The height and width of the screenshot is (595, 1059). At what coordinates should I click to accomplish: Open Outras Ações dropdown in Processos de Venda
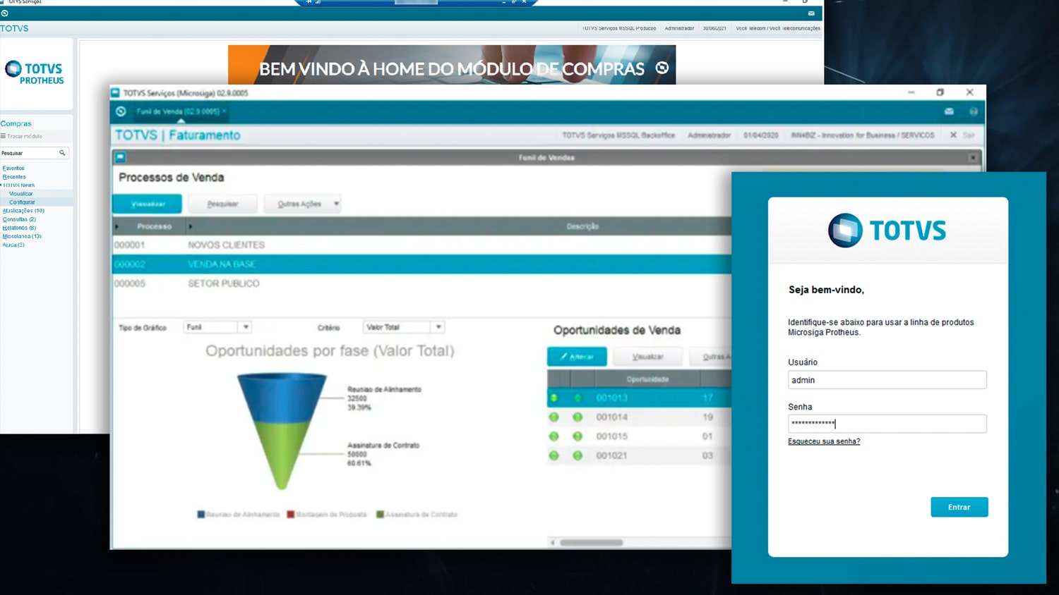pyautogui.click(x=303, y=204)
